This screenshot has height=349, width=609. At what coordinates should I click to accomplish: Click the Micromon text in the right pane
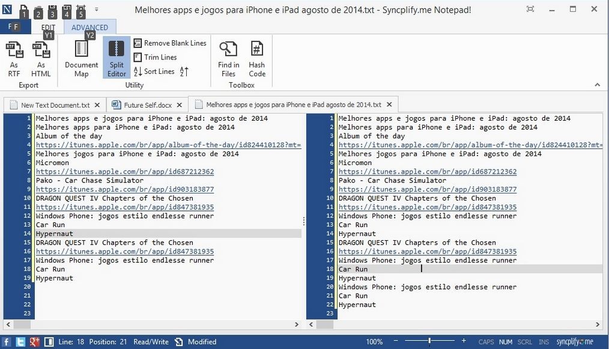tap(355, 163)
